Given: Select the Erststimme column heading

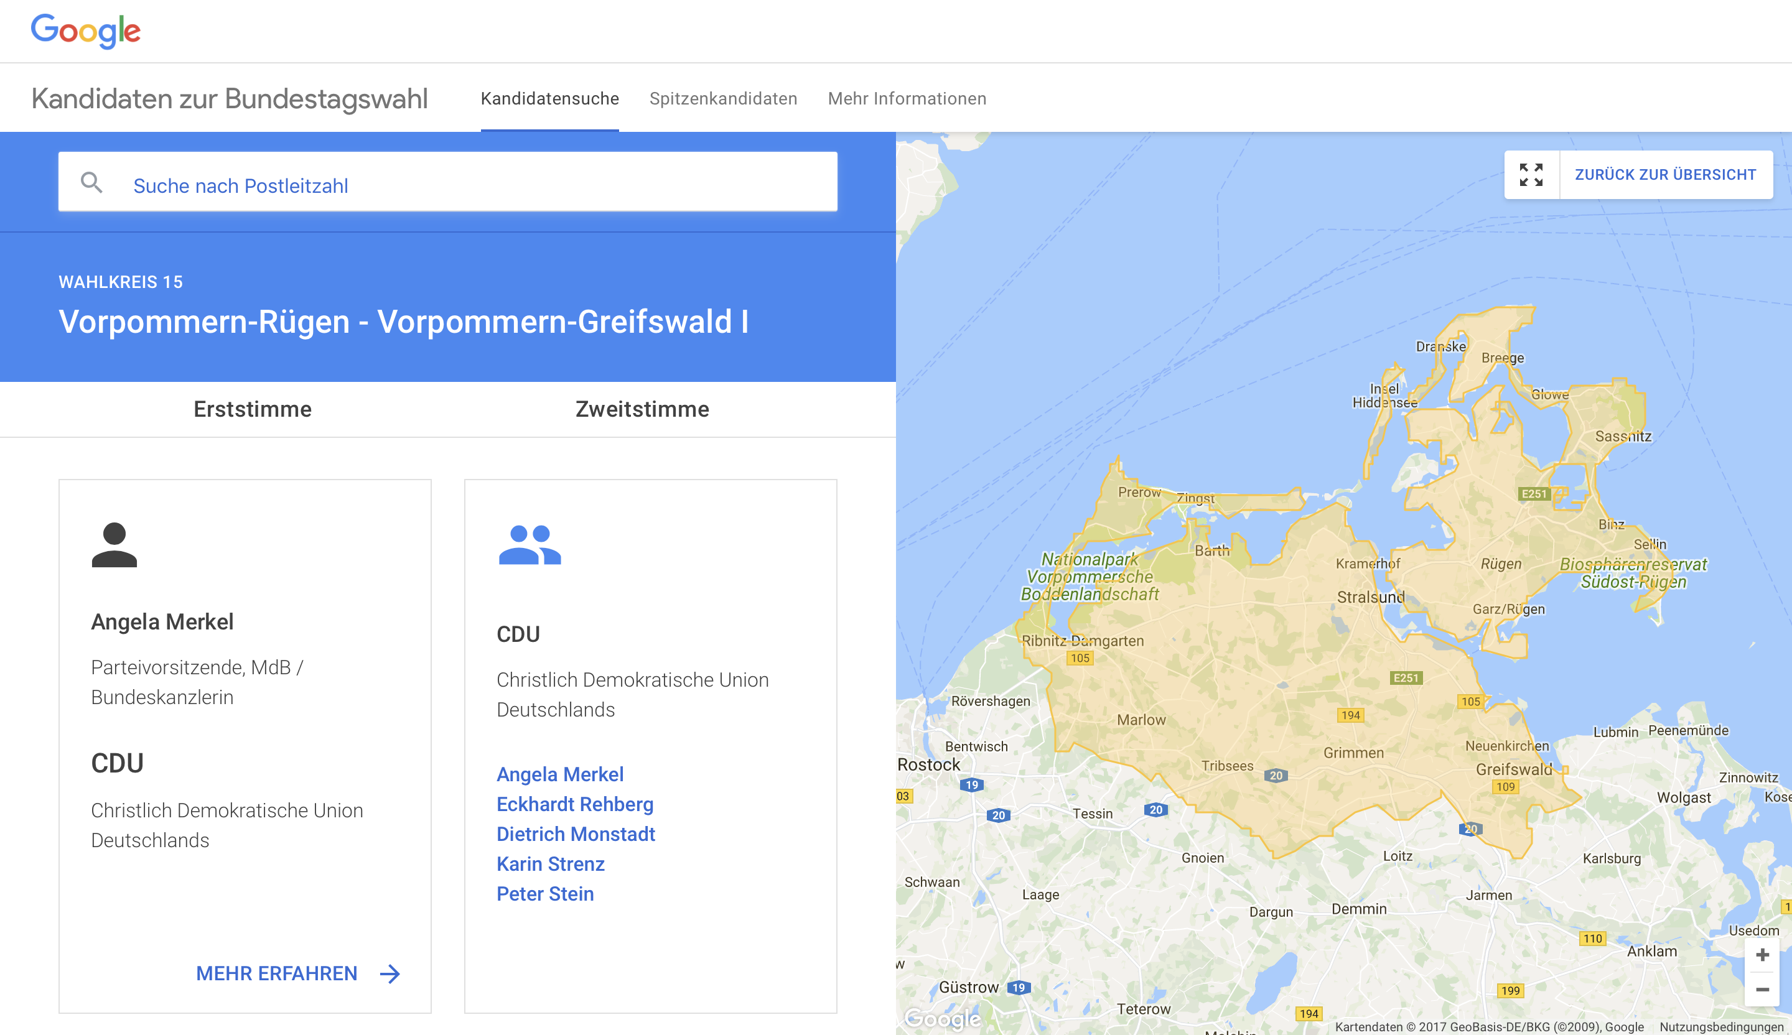Looking at the screenshot, I should click(253, 409).
